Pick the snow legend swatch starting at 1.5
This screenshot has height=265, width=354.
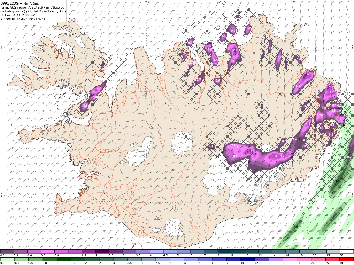tap(88, 251)
